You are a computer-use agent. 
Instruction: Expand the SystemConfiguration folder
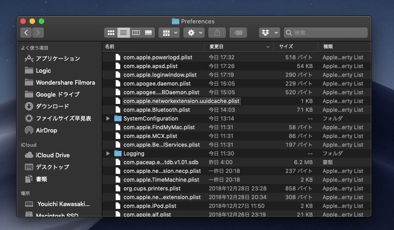point(108,119)
